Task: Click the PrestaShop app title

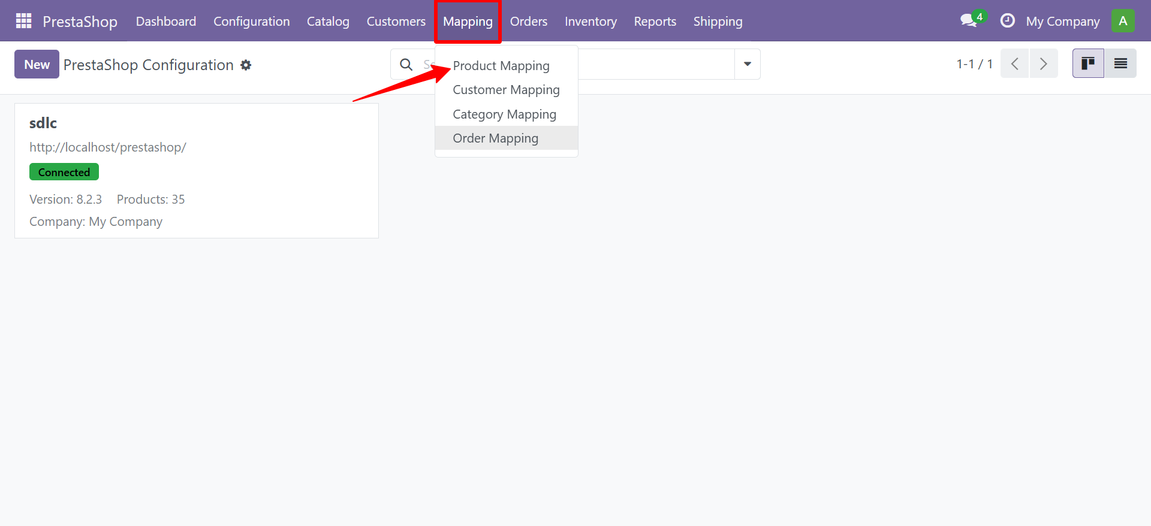Action: click(x=80, y=22)
